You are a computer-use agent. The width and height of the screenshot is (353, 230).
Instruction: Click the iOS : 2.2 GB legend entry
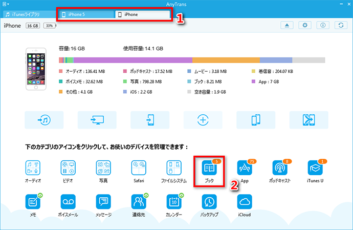pos(138,92)
